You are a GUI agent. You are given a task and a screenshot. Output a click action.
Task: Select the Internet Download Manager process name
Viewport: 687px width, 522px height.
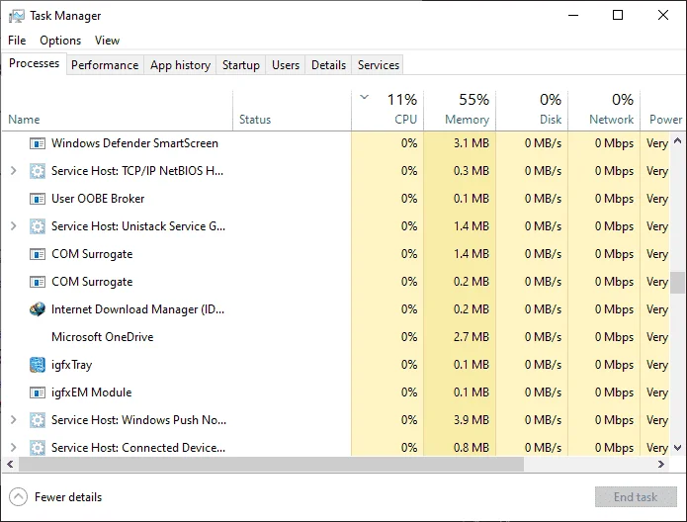pos(137,309)
